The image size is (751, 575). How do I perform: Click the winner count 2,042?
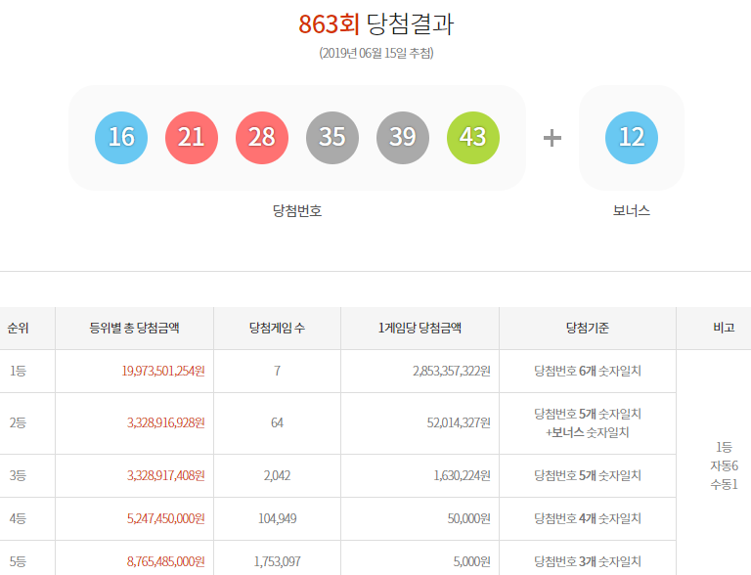pos(278,475)
